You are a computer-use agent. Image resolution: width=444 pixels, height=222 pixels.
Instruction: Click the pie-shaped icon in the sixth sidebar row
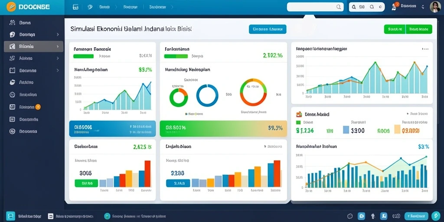[12, 82]
